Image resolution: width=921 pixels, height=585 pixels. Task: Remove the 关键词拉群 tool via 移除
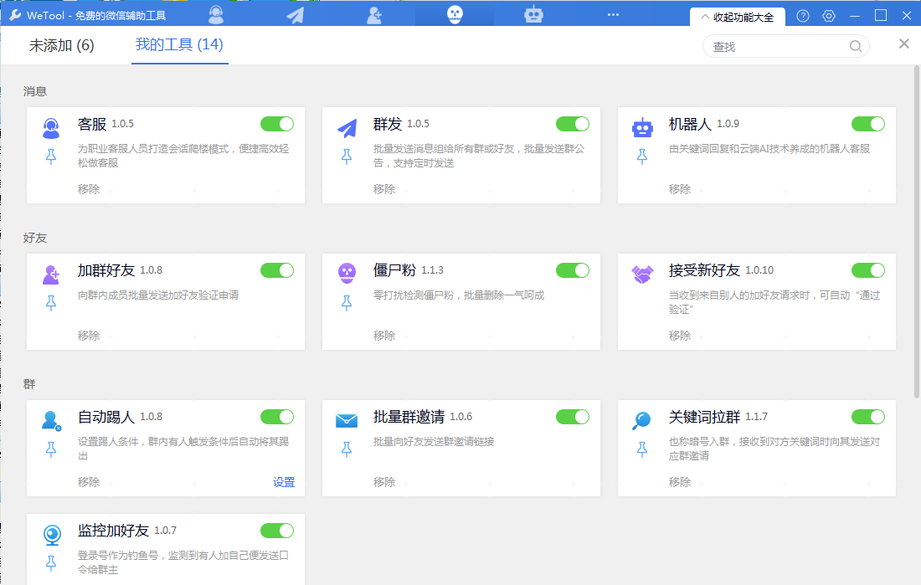point(680,482)
